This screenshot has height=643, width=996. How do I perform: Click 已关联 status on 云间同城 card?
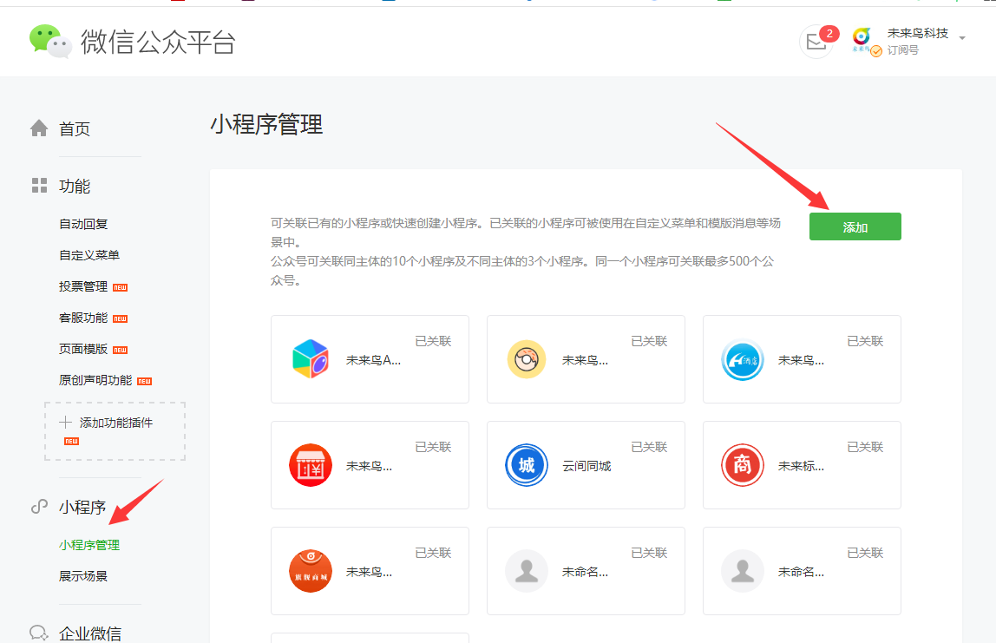point(649,447)
